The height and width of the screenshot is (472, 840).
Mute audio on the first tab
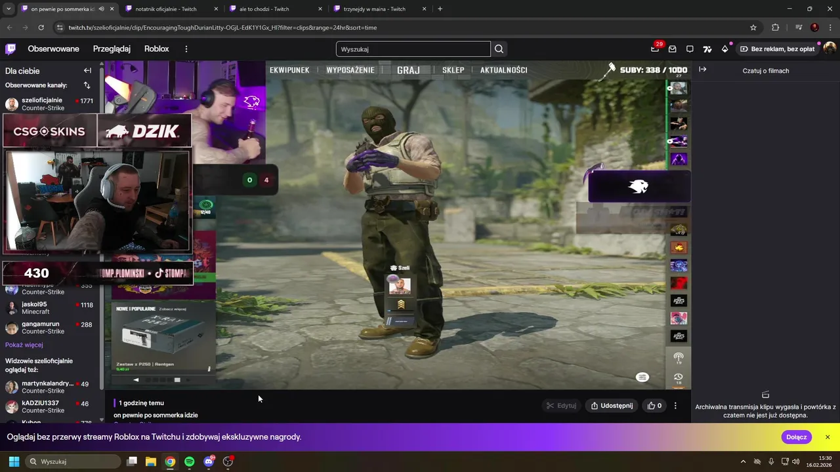pyautogui.click(x=101, y=9)
